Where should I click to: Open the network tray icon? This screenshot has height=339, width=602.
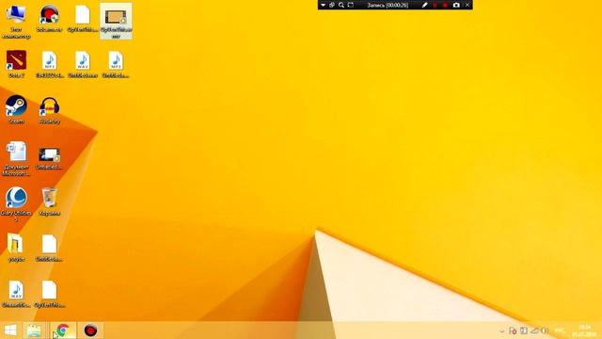tap(534, 331)
